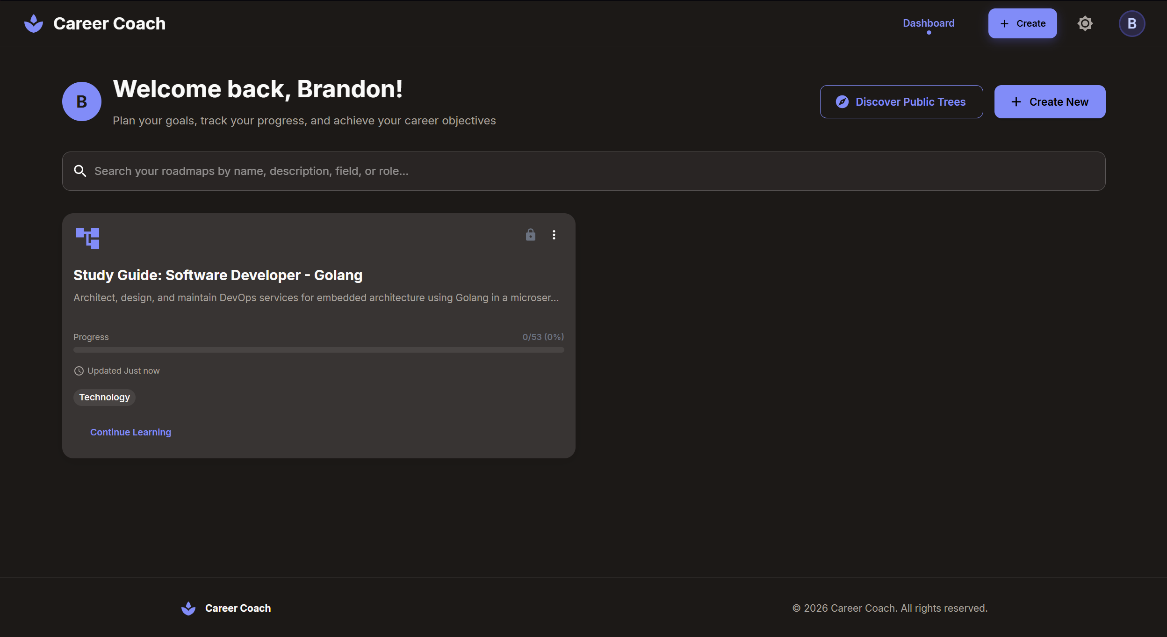
Task: Click the footer Career Coach logo icon
Action: 188,608
